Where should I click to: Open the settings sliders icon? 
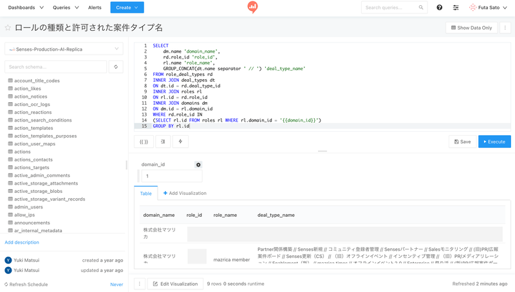tap(456, 8)
